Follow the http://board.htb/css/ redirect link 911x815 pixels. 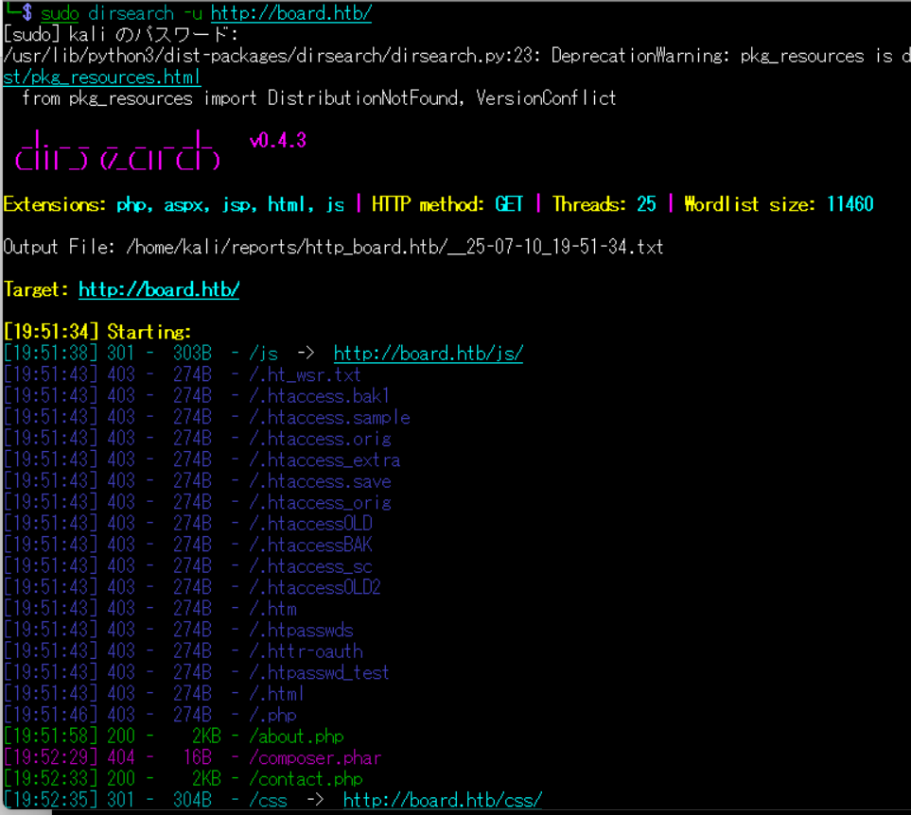coord(442,801)
